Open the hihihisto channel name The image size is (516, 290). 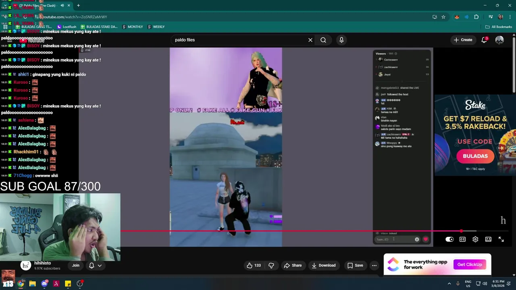pos(42,263)
